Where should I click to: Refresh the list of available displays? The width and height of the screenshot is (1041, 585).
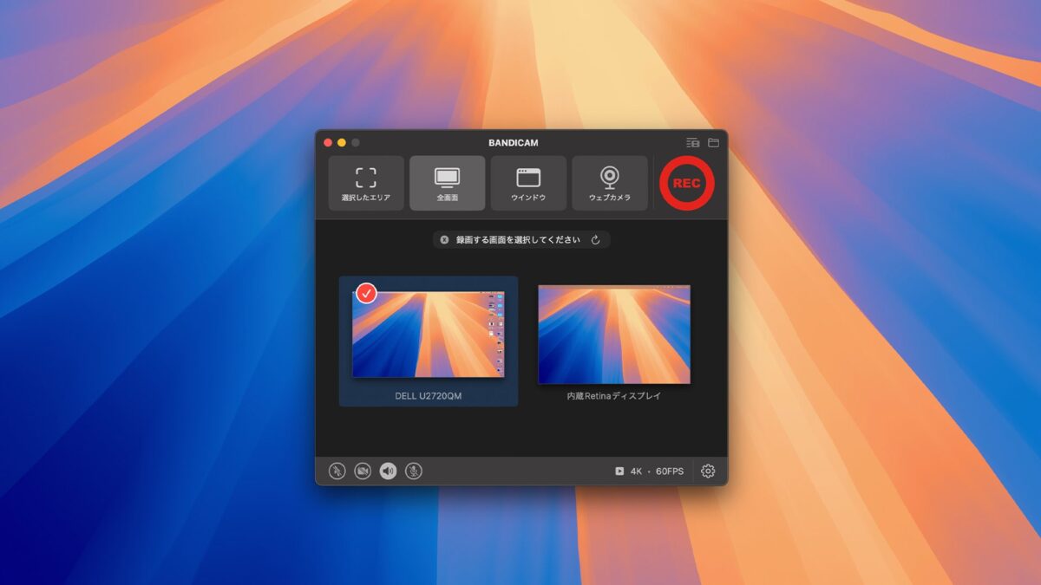click(596, 240)
